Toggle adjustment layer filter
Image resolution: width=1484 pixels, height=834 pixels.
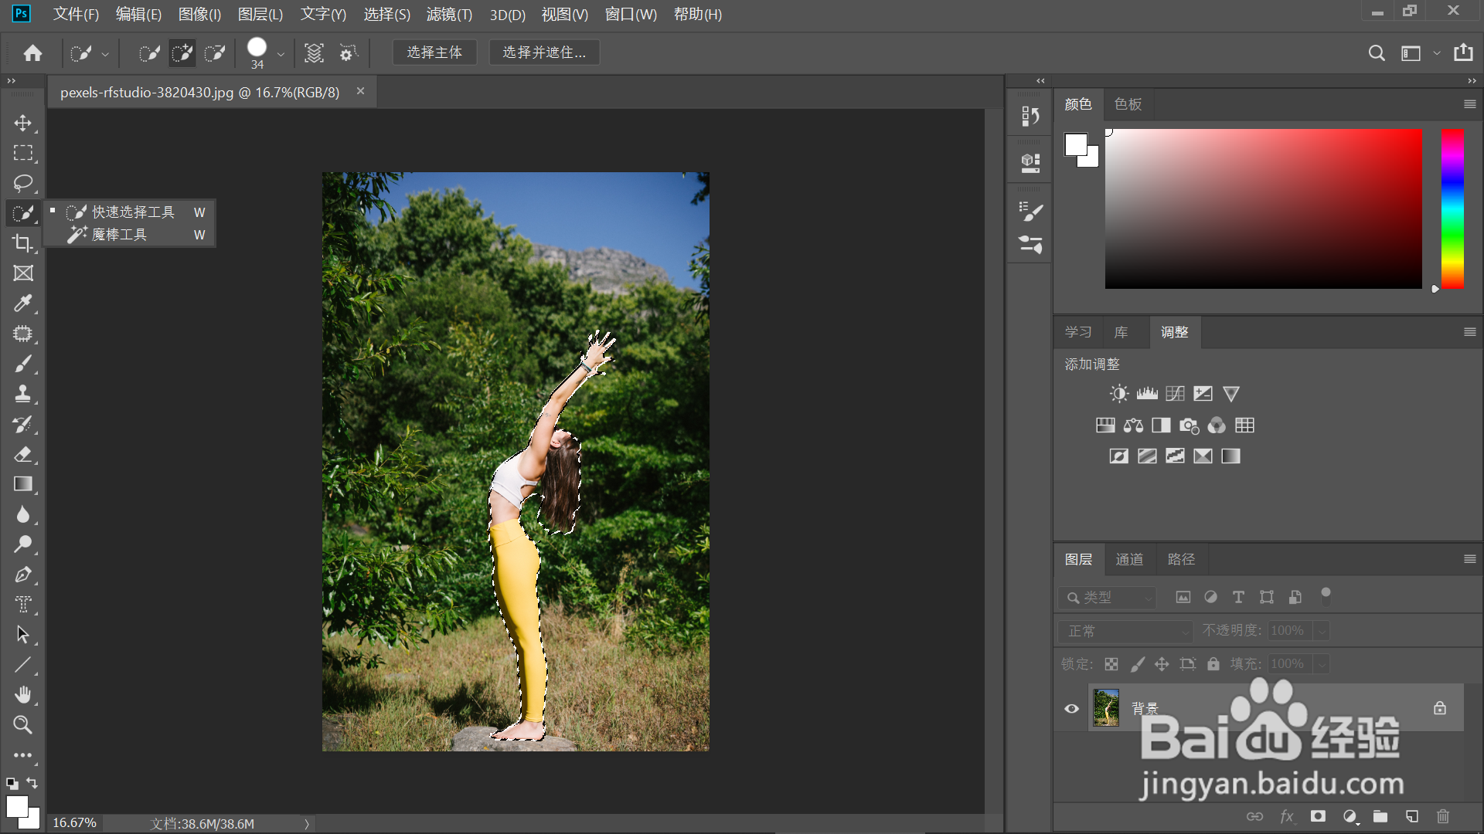(1210, 597)
